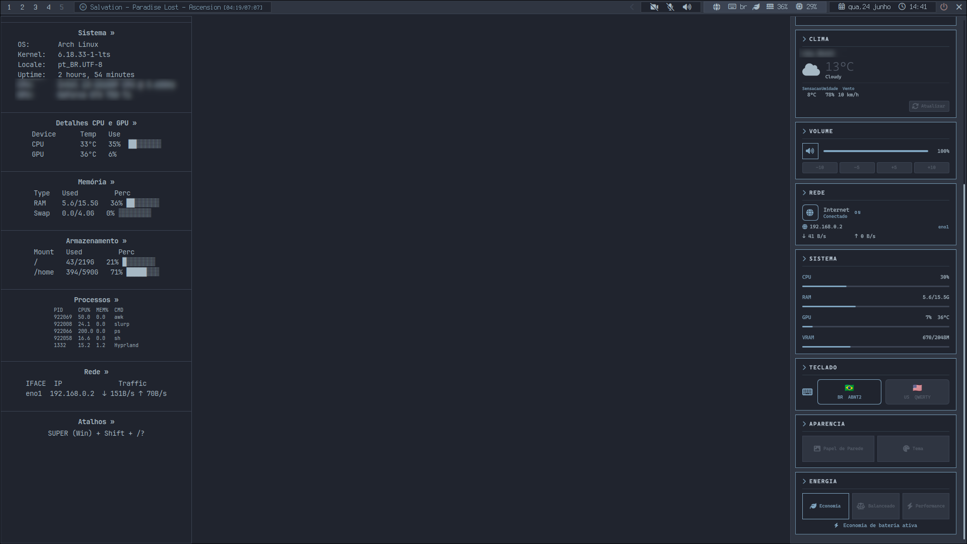Click the /home storage usage bar
Screen dimensions: 967x544
pos(143,272)
